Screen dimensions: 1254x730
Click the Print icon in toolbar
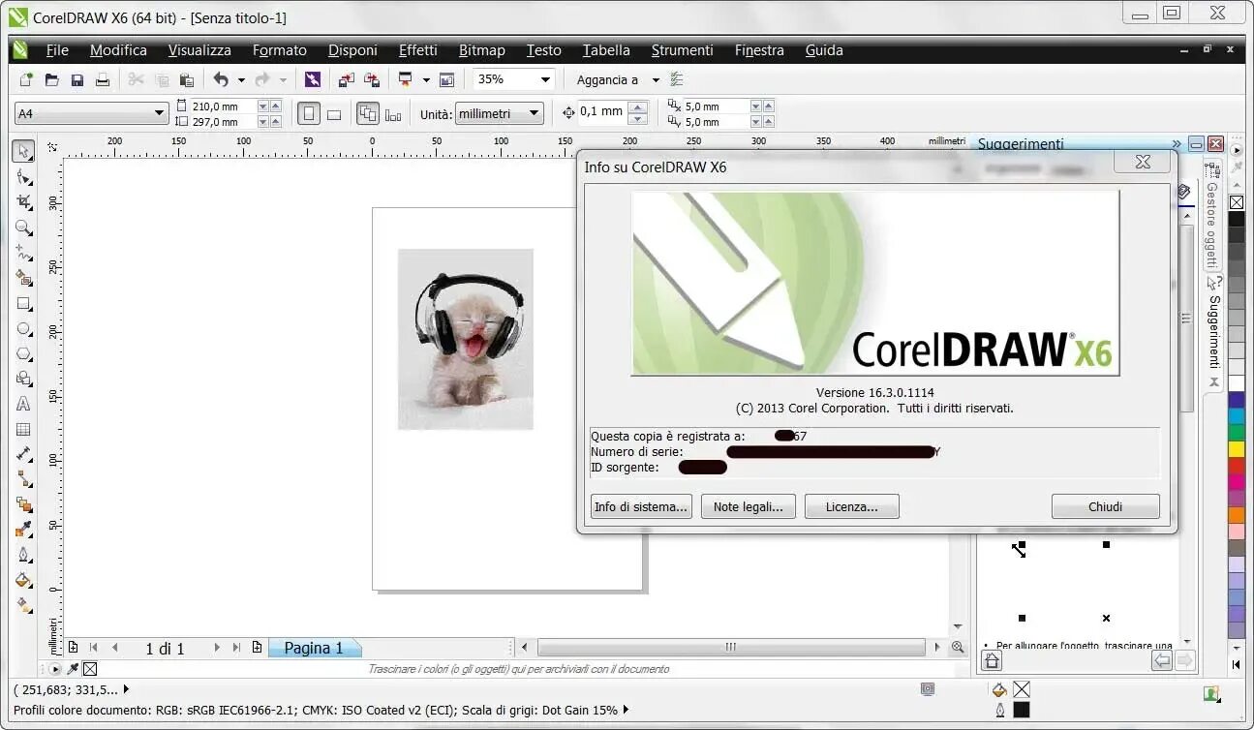pos(102,80)
